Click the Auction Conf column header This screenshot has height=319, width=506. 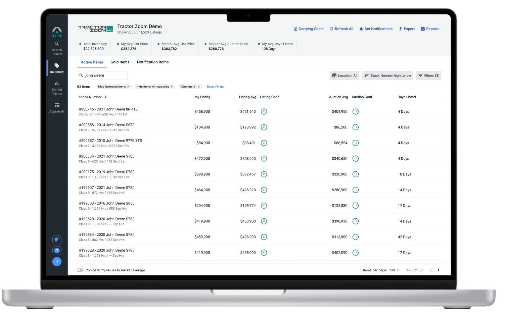click(362, 97)
